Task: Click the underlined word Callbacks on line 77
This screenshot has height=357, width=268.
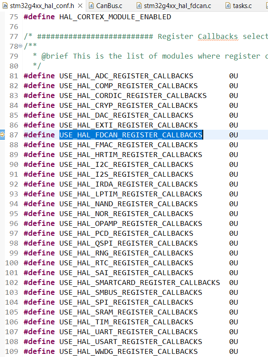Action: click(218, 37)
